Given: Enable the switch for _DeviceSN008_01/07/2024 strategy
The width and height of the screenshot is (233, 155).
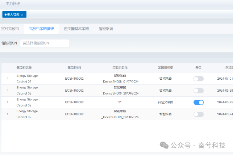Looking at the screenshot, I should (198, 79).
